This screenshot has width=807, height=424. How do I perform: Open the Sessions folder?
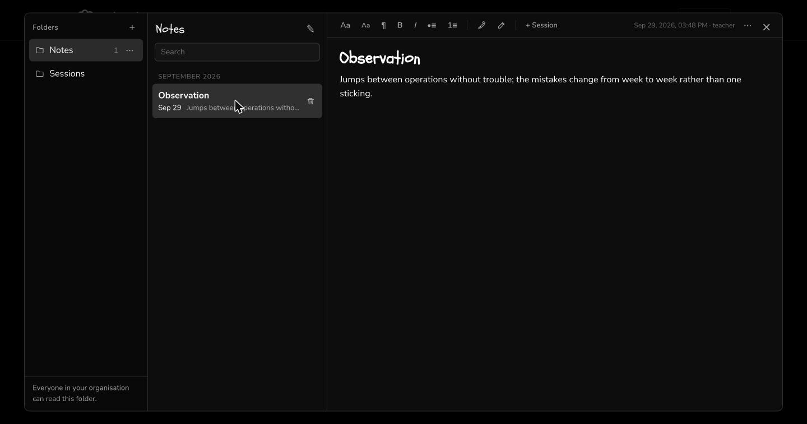click(86, 74)
